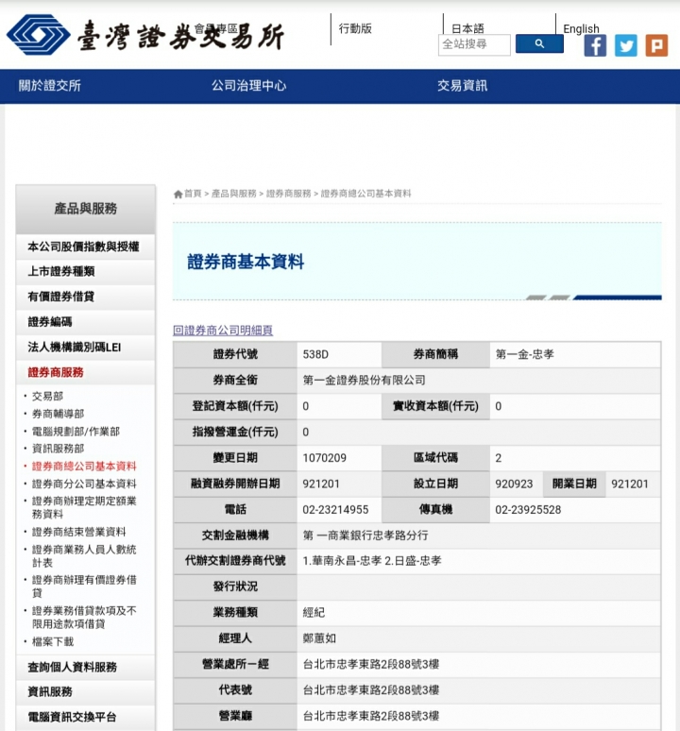Click the value 1.華南永昌-忠孝 2.日盛-忠孝
This screenshot has width=680, height=731.
372,561
